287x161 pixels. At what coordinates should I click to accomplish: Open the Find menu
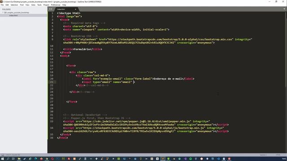tap(22, 5)
